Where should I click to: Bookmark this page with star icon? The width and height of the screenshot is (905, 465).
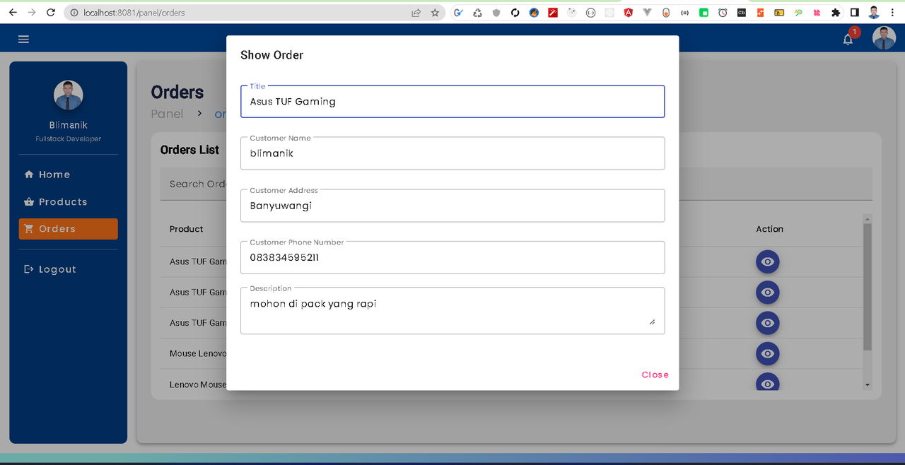pos(435,13)
